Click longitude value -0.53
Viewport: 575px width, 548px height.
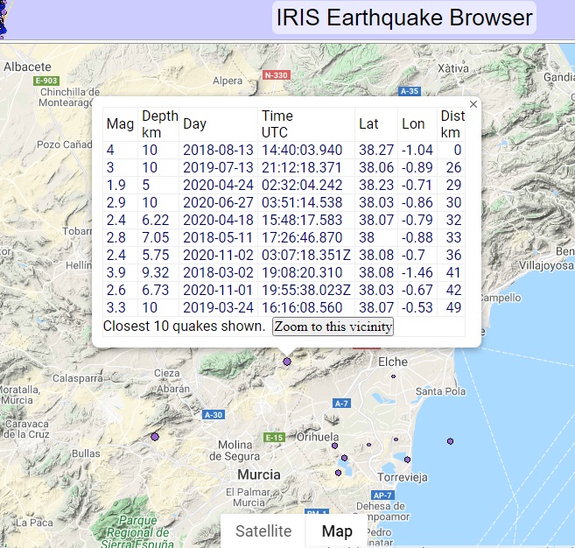pyautogui.click(x=417, y=307)
